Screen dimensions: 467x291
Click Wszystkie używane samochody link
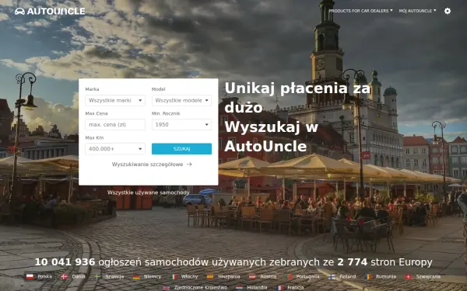(149, 192)
